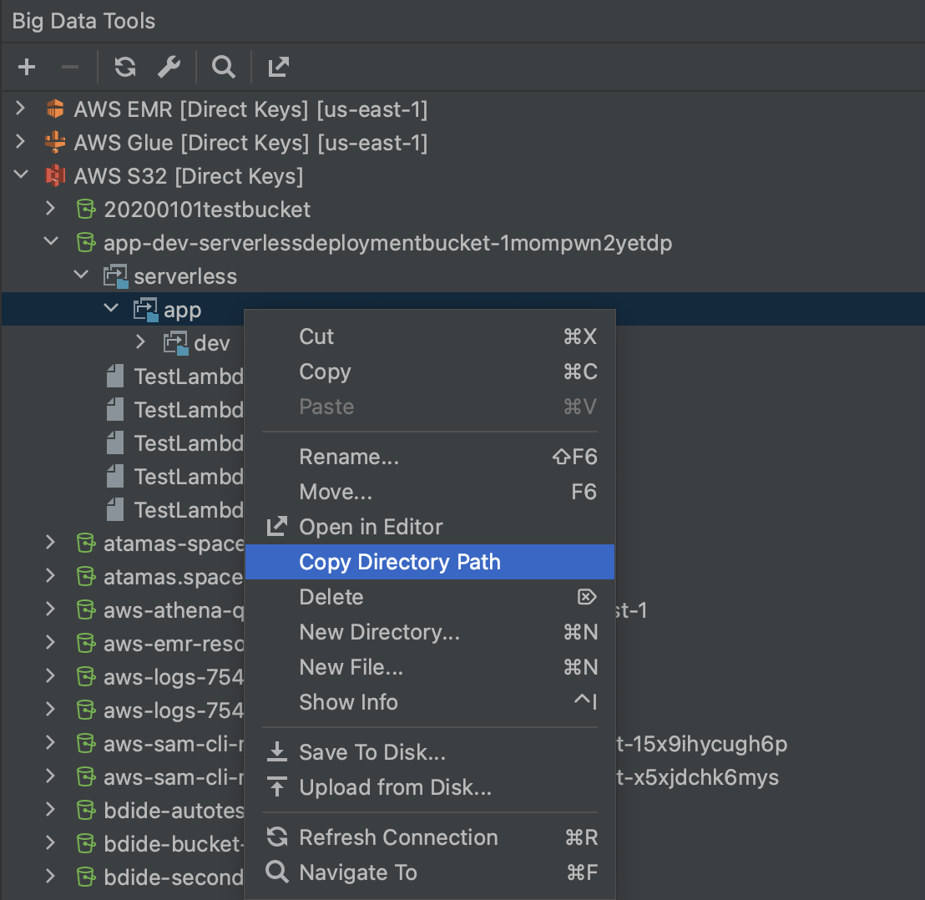Click the Refresh icon in the toolbar
The width and height of the screenshot is (925, 900).
(x=124, y=67)
